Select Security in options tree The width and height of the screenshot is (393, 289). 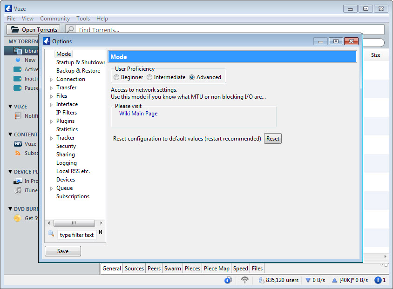66,146
